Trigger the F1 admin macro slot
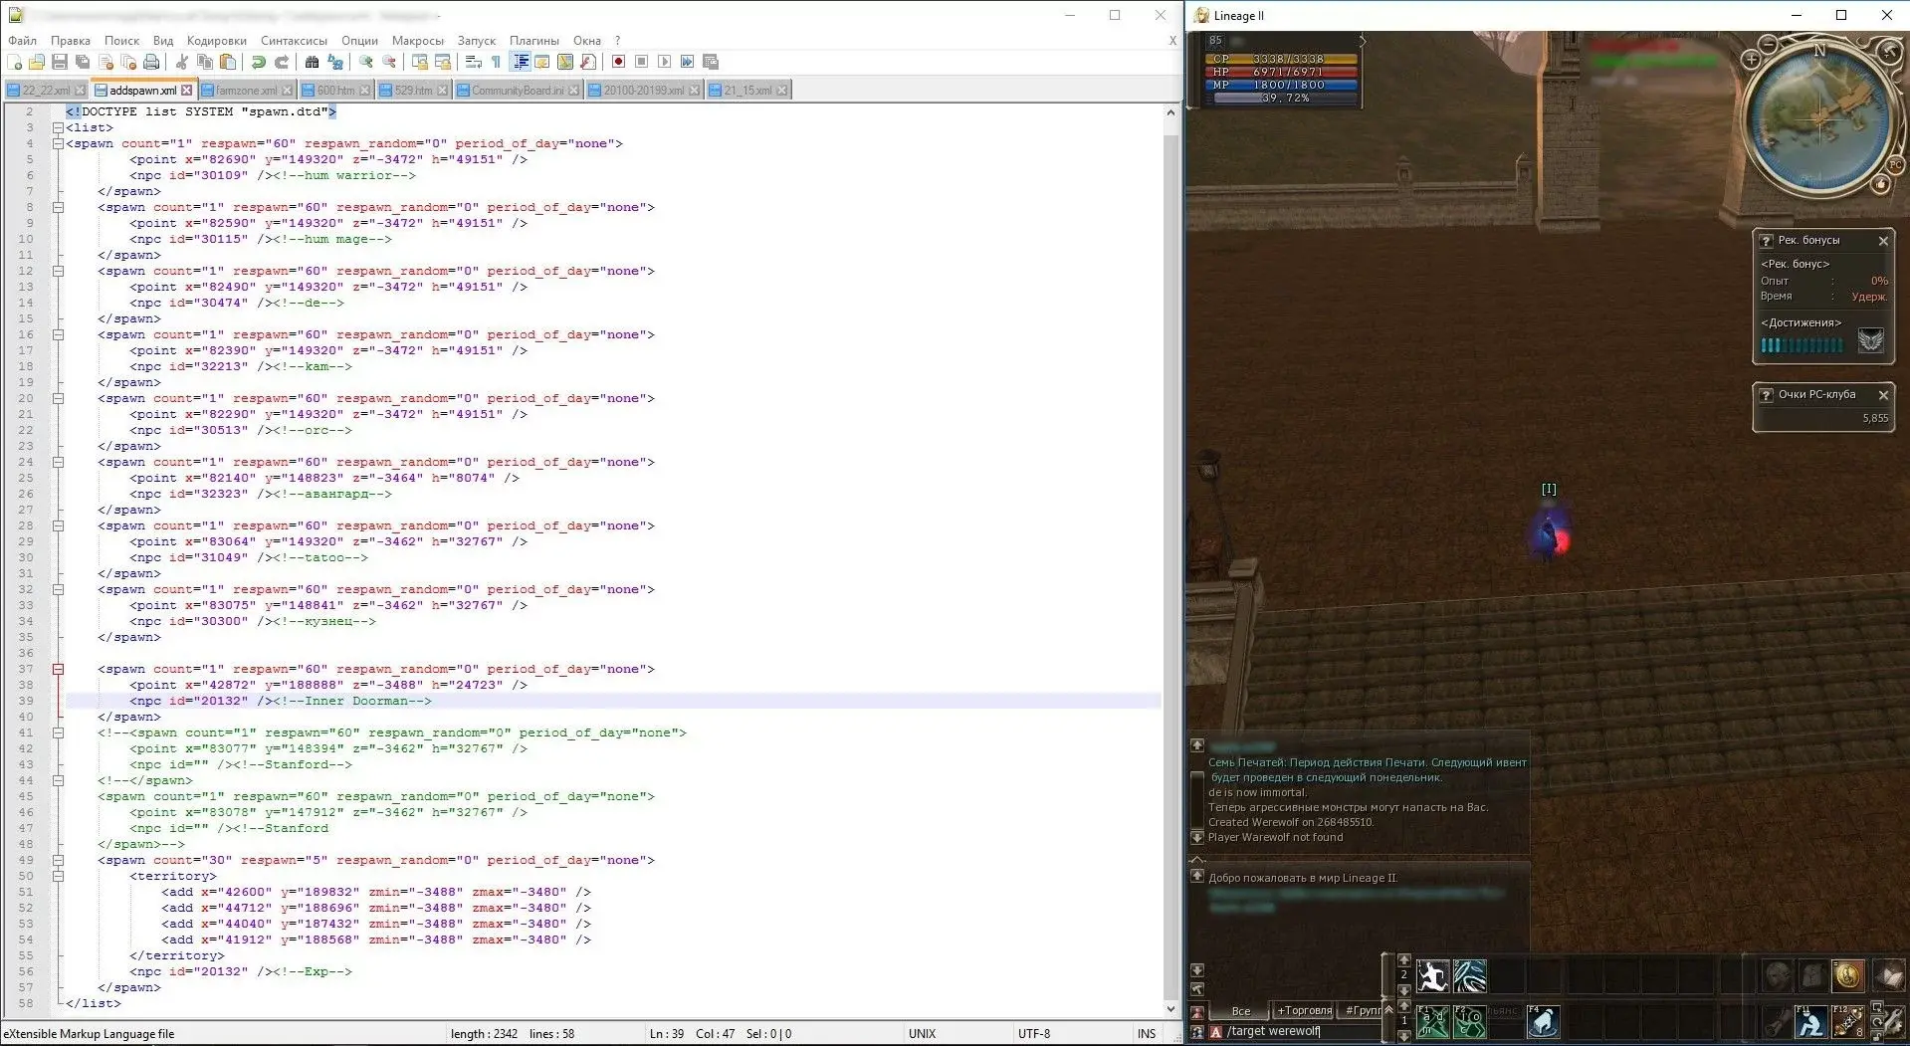Screen dimensions: 1910x1046 click(1432, 1021)
